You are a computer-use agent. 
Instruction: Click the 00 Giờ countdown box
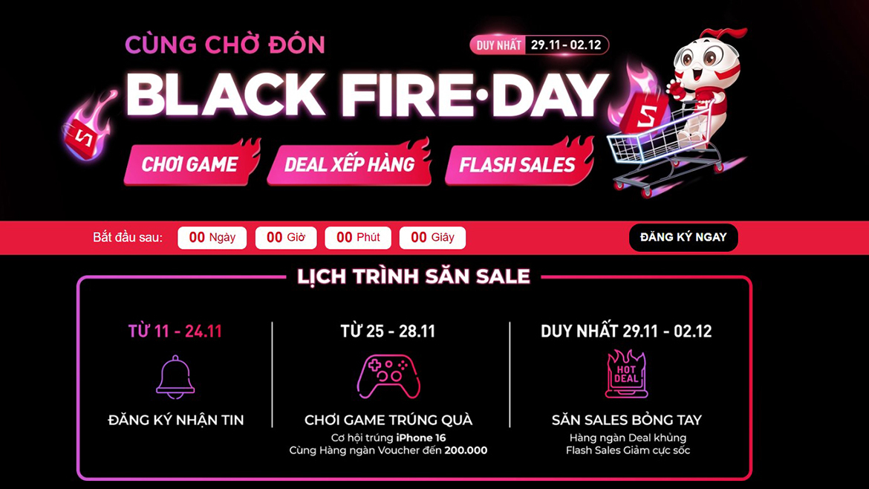286,238
